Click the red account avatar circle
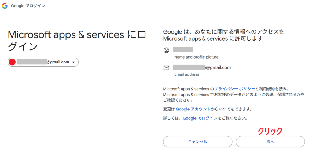 [x=12, y=62]
